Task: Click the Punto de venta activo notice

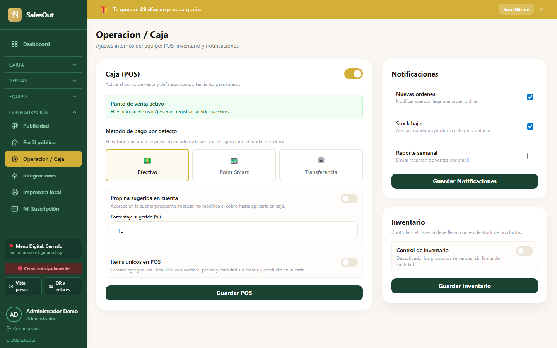Action: click(x=234, y=107)
